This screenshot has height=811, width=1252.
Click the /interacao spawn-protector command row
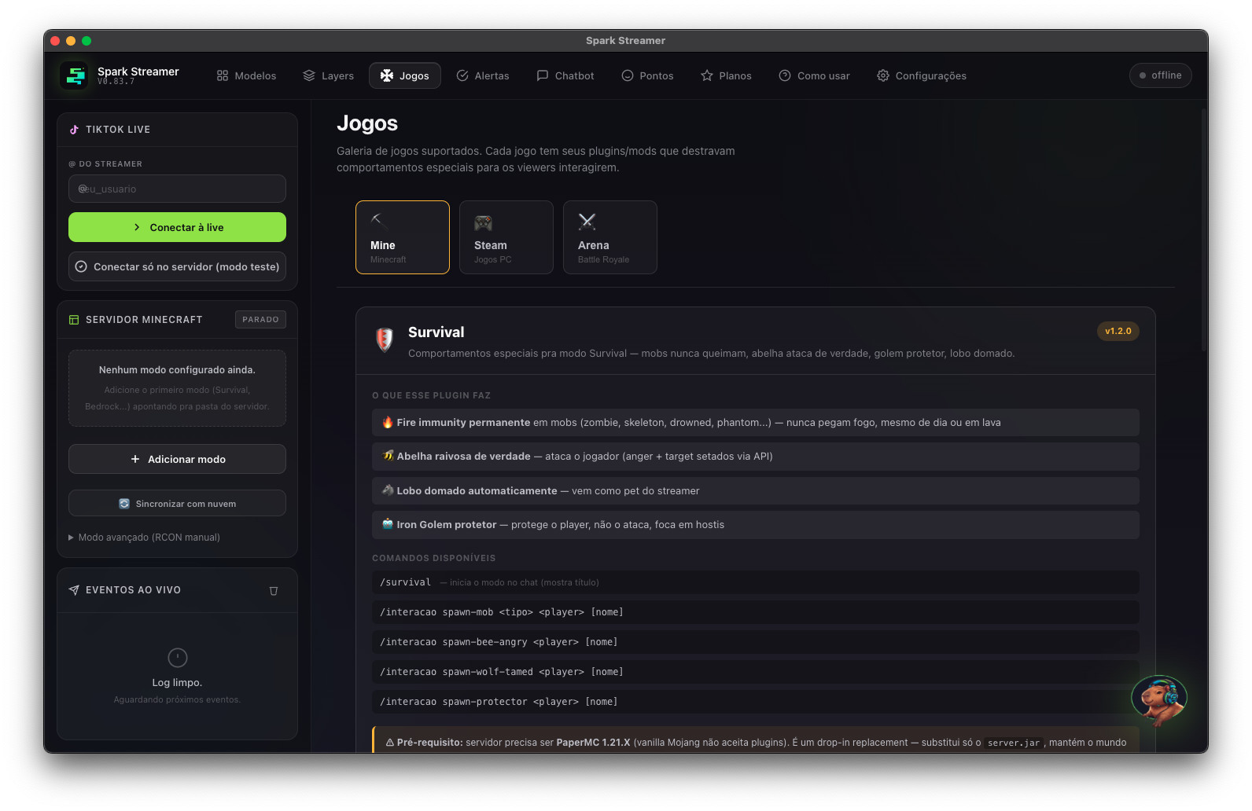(x=755, y=702)
